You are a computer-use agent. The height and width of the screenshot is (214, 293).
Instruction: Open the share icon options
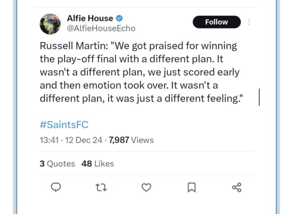coord(236,188)
